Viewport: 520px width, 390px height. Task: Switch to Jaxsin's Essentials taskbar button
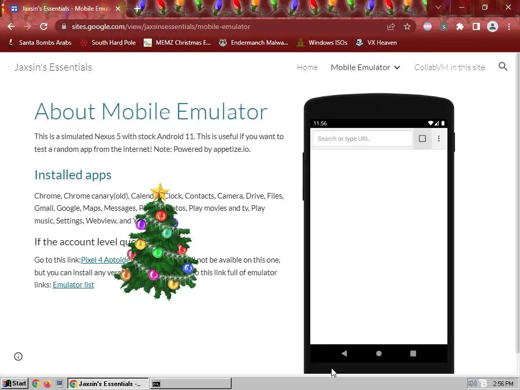point(108,384)
